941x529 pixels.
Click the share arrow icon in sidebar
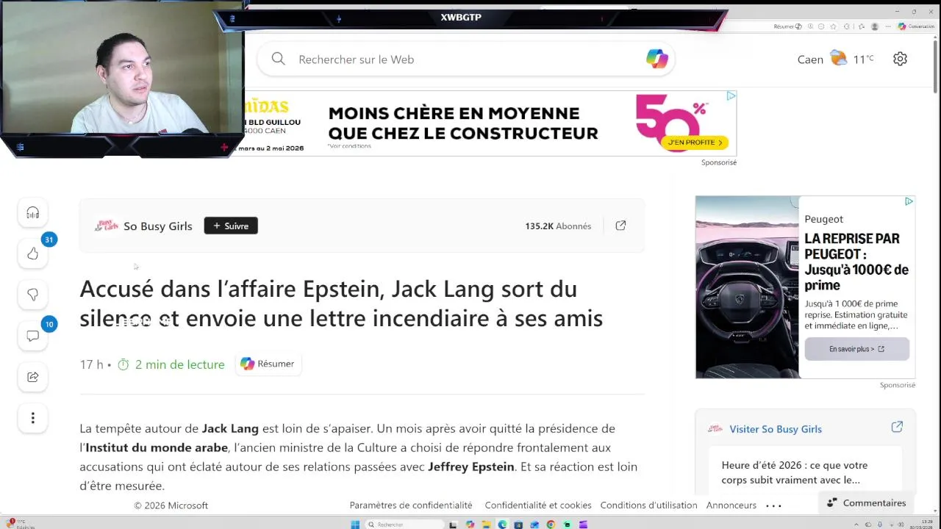[x=32, y=377]
